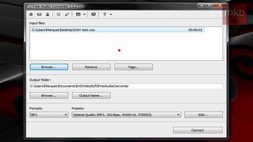Minimize the Free Audio Converter window
Viewport: 253px width, 142px height.
tap(202, 5)
